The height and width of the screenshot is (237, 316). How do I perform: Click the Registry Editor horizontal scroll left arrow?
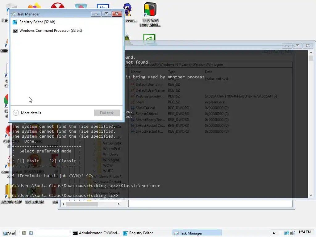click(64, 204)
